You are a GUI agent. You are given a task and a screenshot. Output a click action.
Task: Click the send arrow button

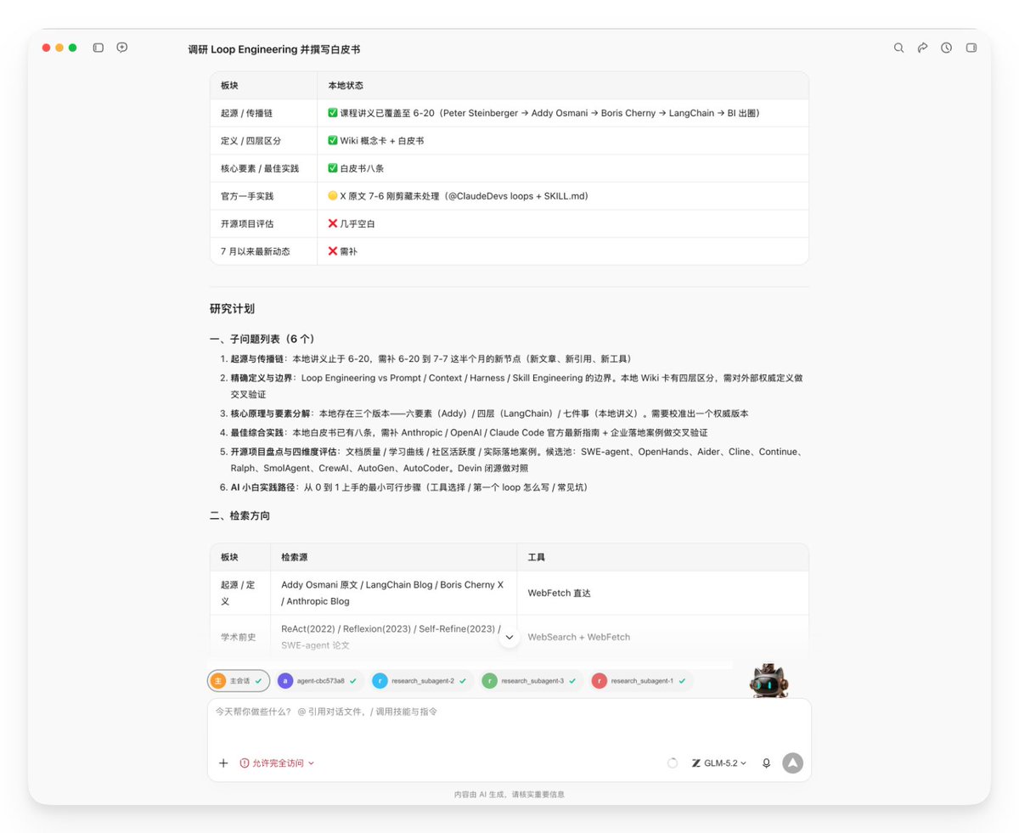792,763
